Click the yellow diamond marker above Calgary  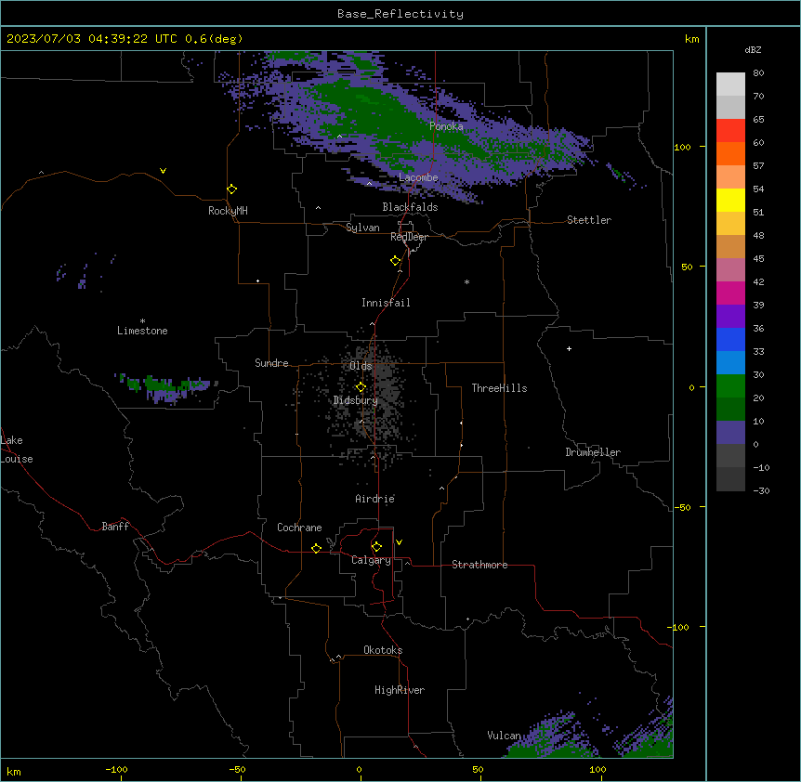click(x=376, y=547)
